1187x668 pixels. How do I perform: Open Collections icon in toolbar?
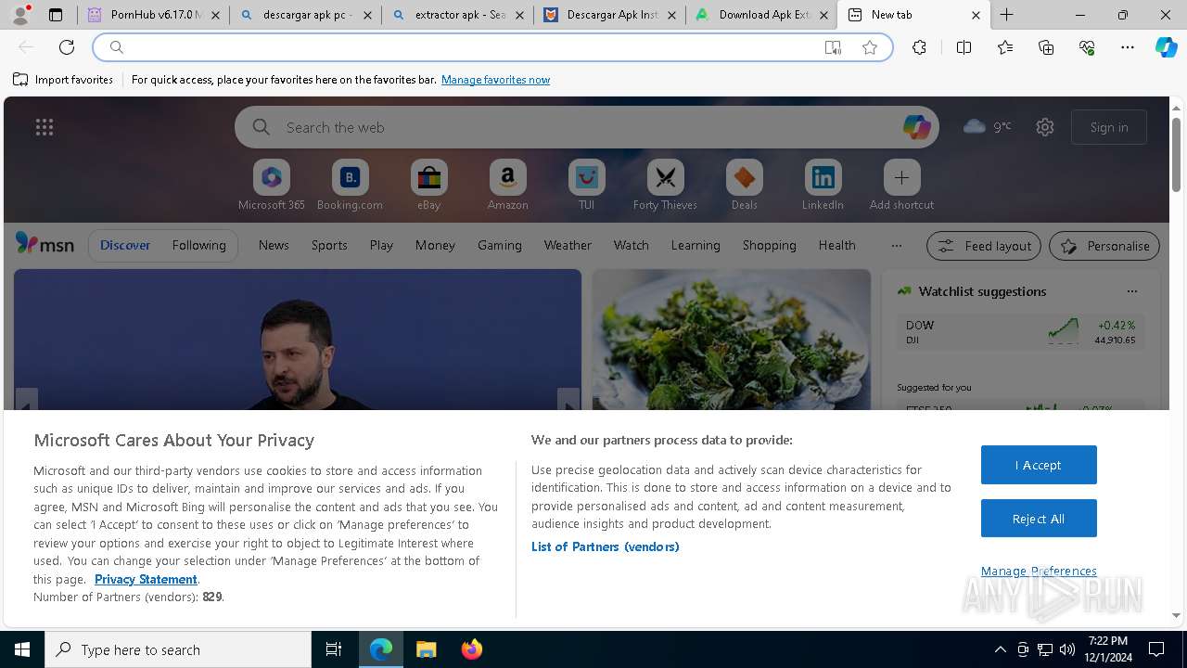click(1046, 47)
